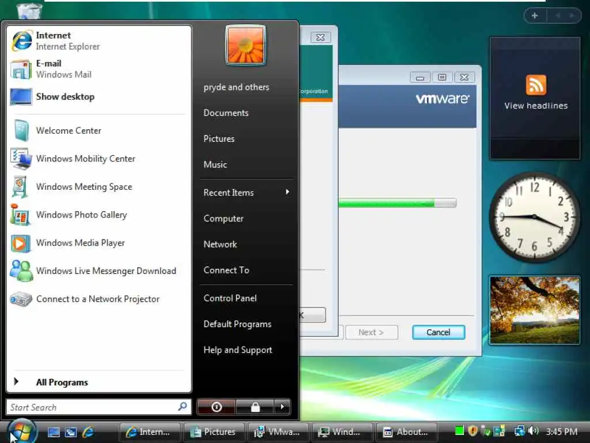Open the security shield tray icon
This screenshot has width=590, height=443.
point(472,430)
